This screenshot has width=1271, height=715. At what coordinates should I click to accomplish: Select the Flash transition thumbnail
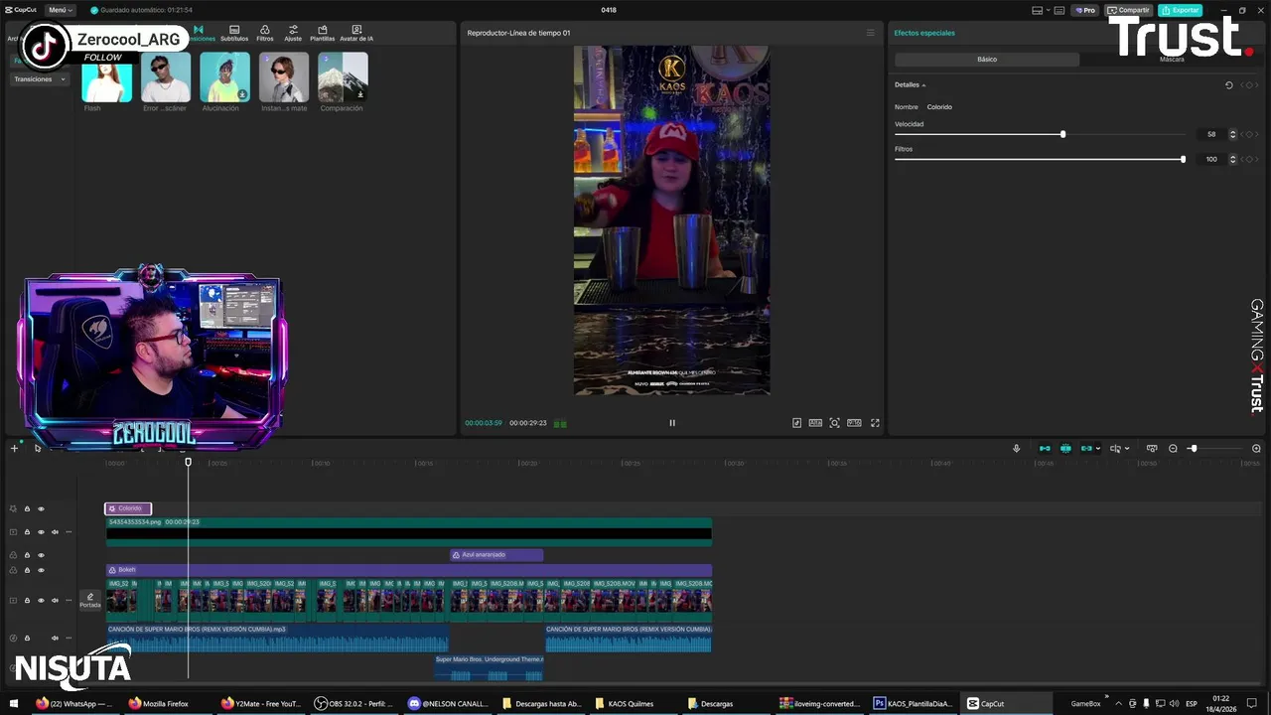(x=106, y=77)
